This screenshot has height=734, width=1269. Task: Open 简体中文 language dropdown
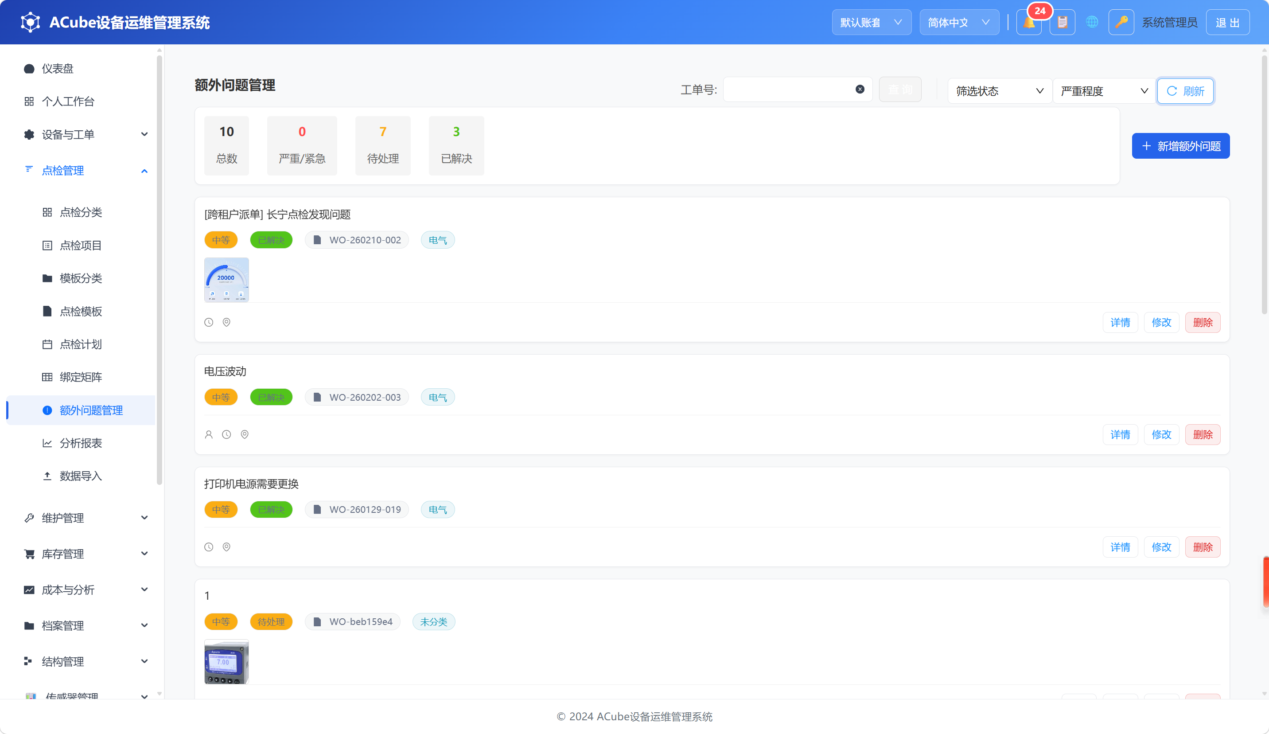point(959,23)
